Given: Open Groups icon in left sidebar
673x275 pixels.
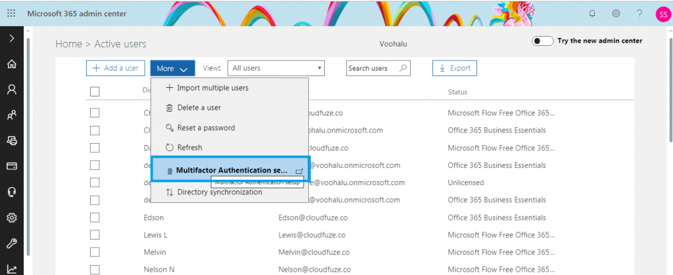Looking at the screenshot, I should point(12,116).
